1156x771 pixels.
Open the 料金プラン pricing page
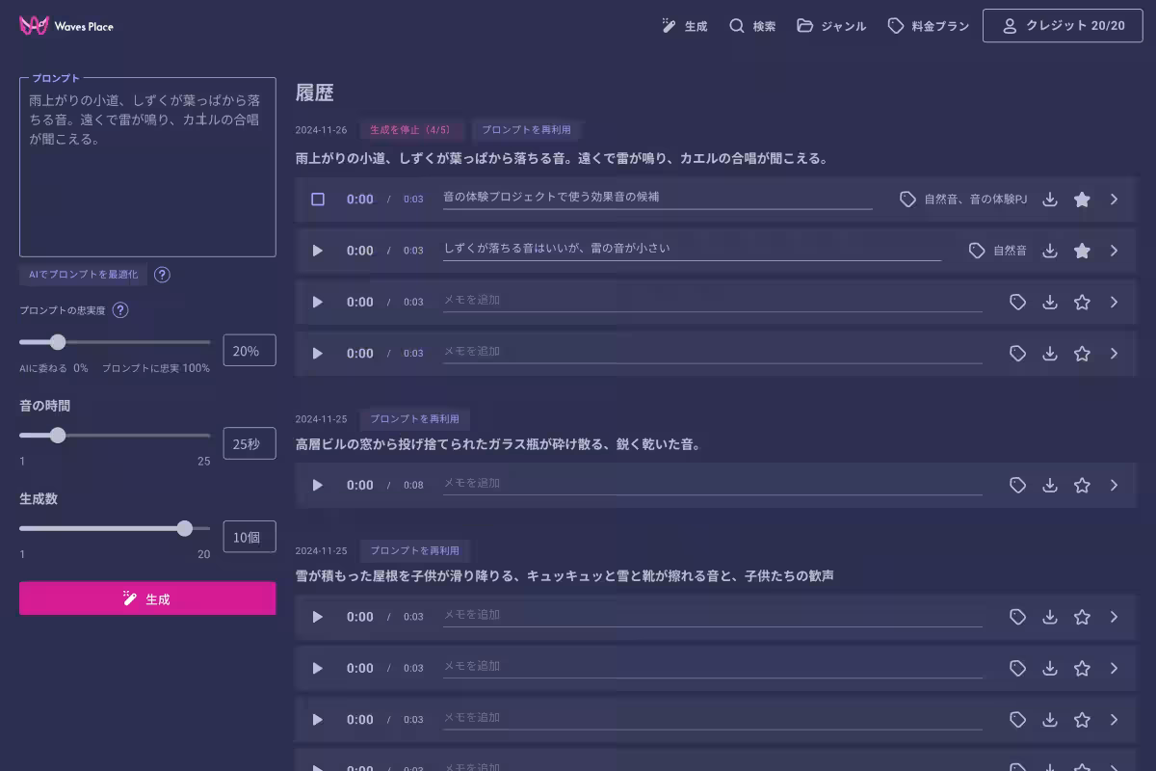(927, 26)
